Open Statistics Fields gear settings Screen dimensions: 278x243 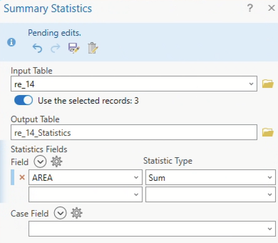point(57,162)
